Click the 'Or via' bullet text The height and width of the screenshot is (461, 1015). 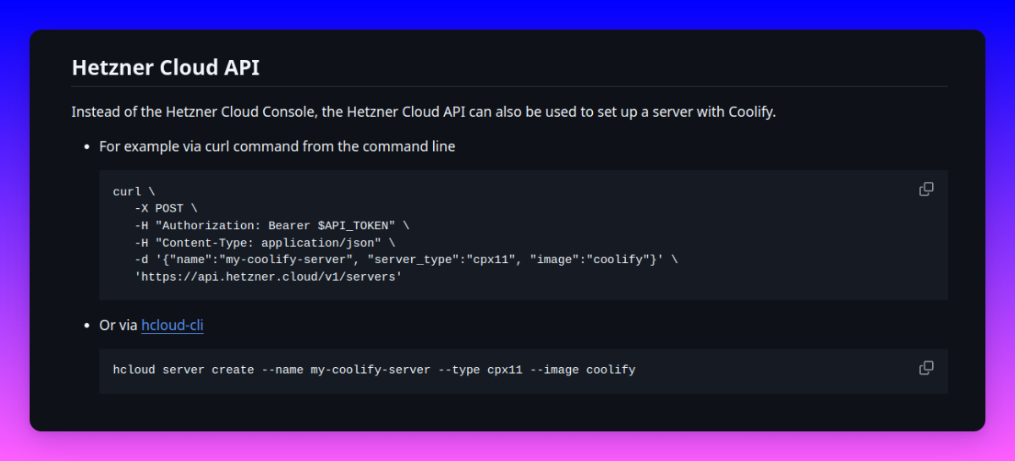(118, 325)
